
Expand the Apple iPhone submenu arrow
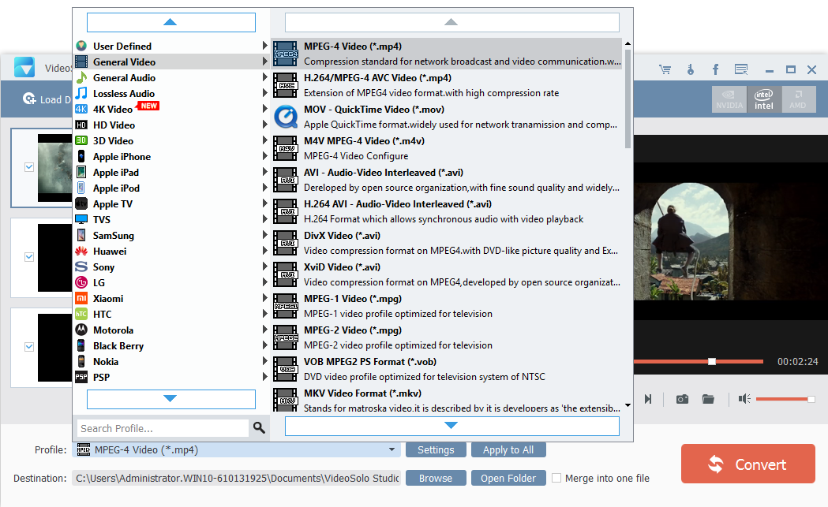264,156
